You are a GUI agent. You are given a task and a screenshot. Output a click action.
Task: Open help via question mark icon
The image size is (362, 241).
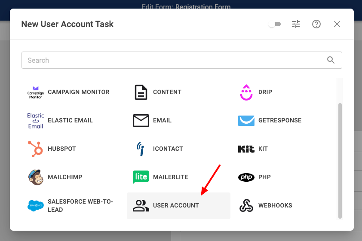click(316, 24)
